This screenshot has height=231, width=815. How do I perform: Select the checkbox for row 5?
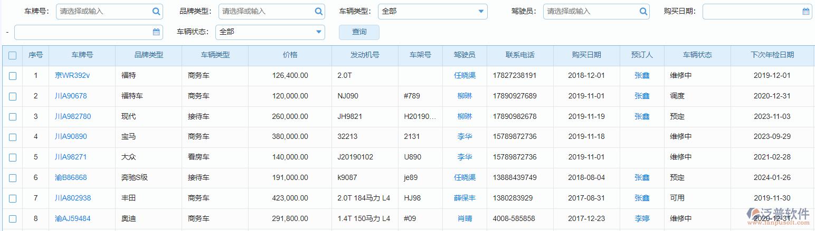[13, 157]
